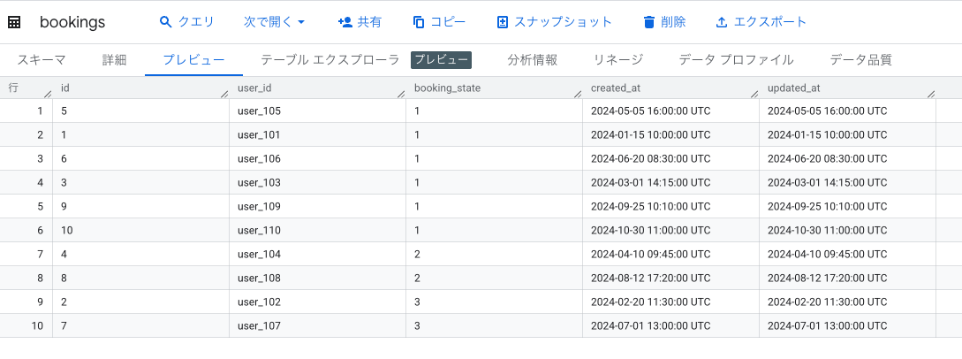Select the user_108 cell
The width and height of the screenshot is (962, 359).
coord(318,279)
